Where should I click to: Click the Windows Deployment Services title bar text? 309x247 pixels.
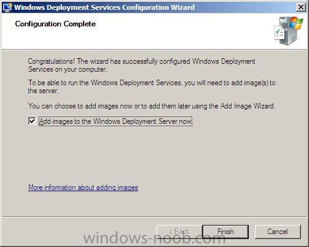[x=104, y=7]
